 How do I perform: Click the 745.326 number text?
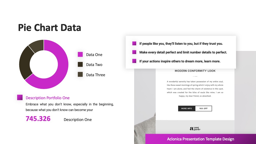coord(38,119)
